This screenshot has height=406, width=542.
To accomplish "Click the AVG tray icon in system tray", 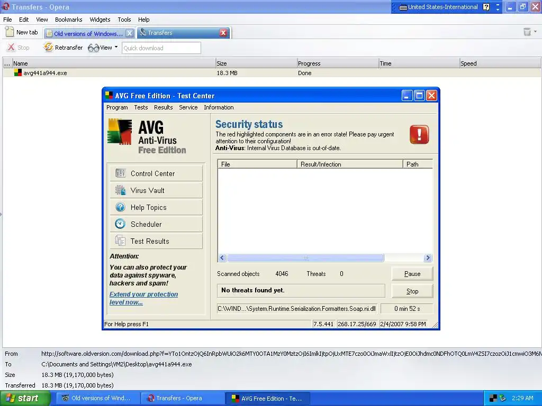I will click(x=493, y=399).
